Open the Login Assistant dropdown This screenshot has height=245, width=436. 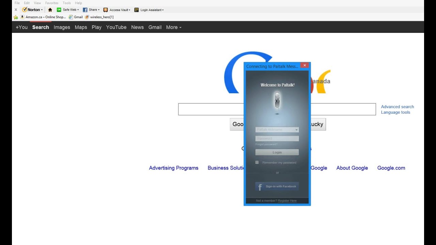(149, 10)
